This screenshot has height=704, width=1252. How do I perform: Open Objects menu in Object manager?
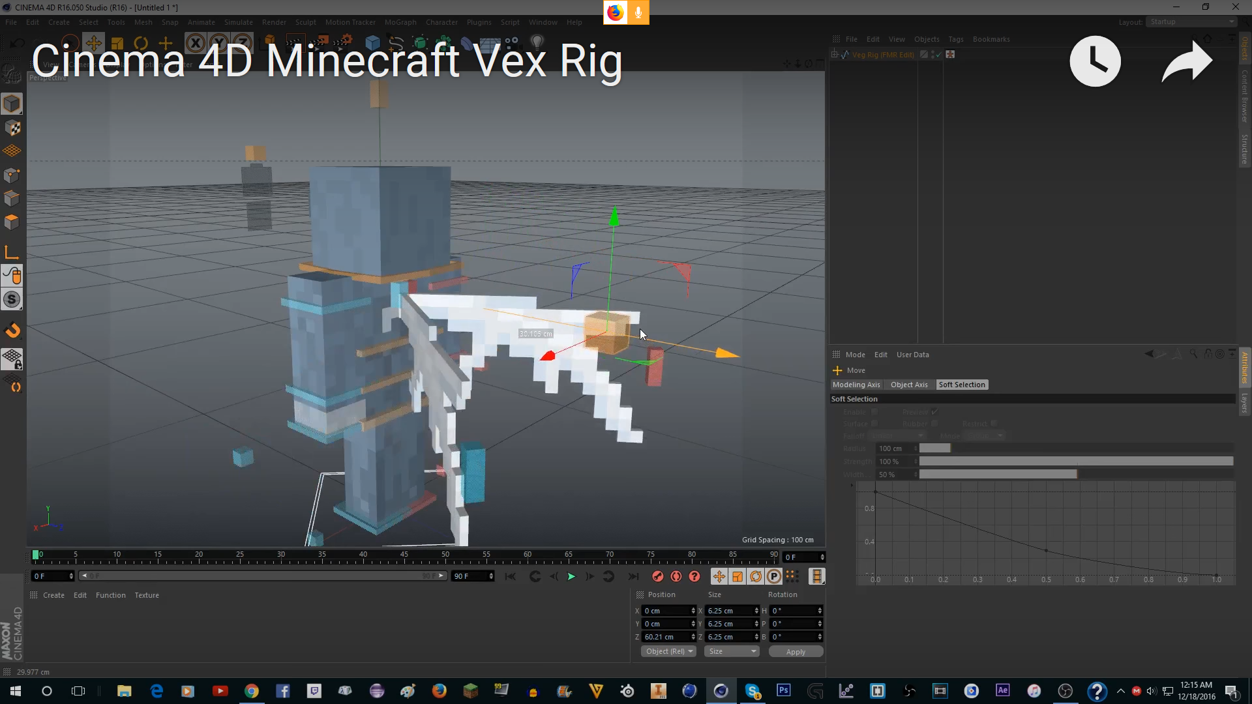click(x=926, y=39)
